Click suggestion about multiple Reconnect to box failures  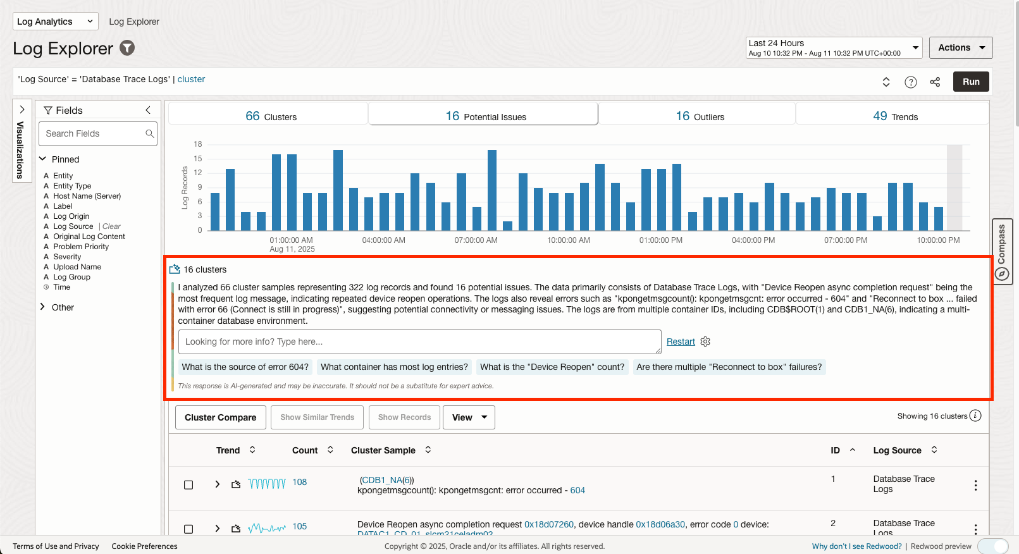[x=729, y=367]
